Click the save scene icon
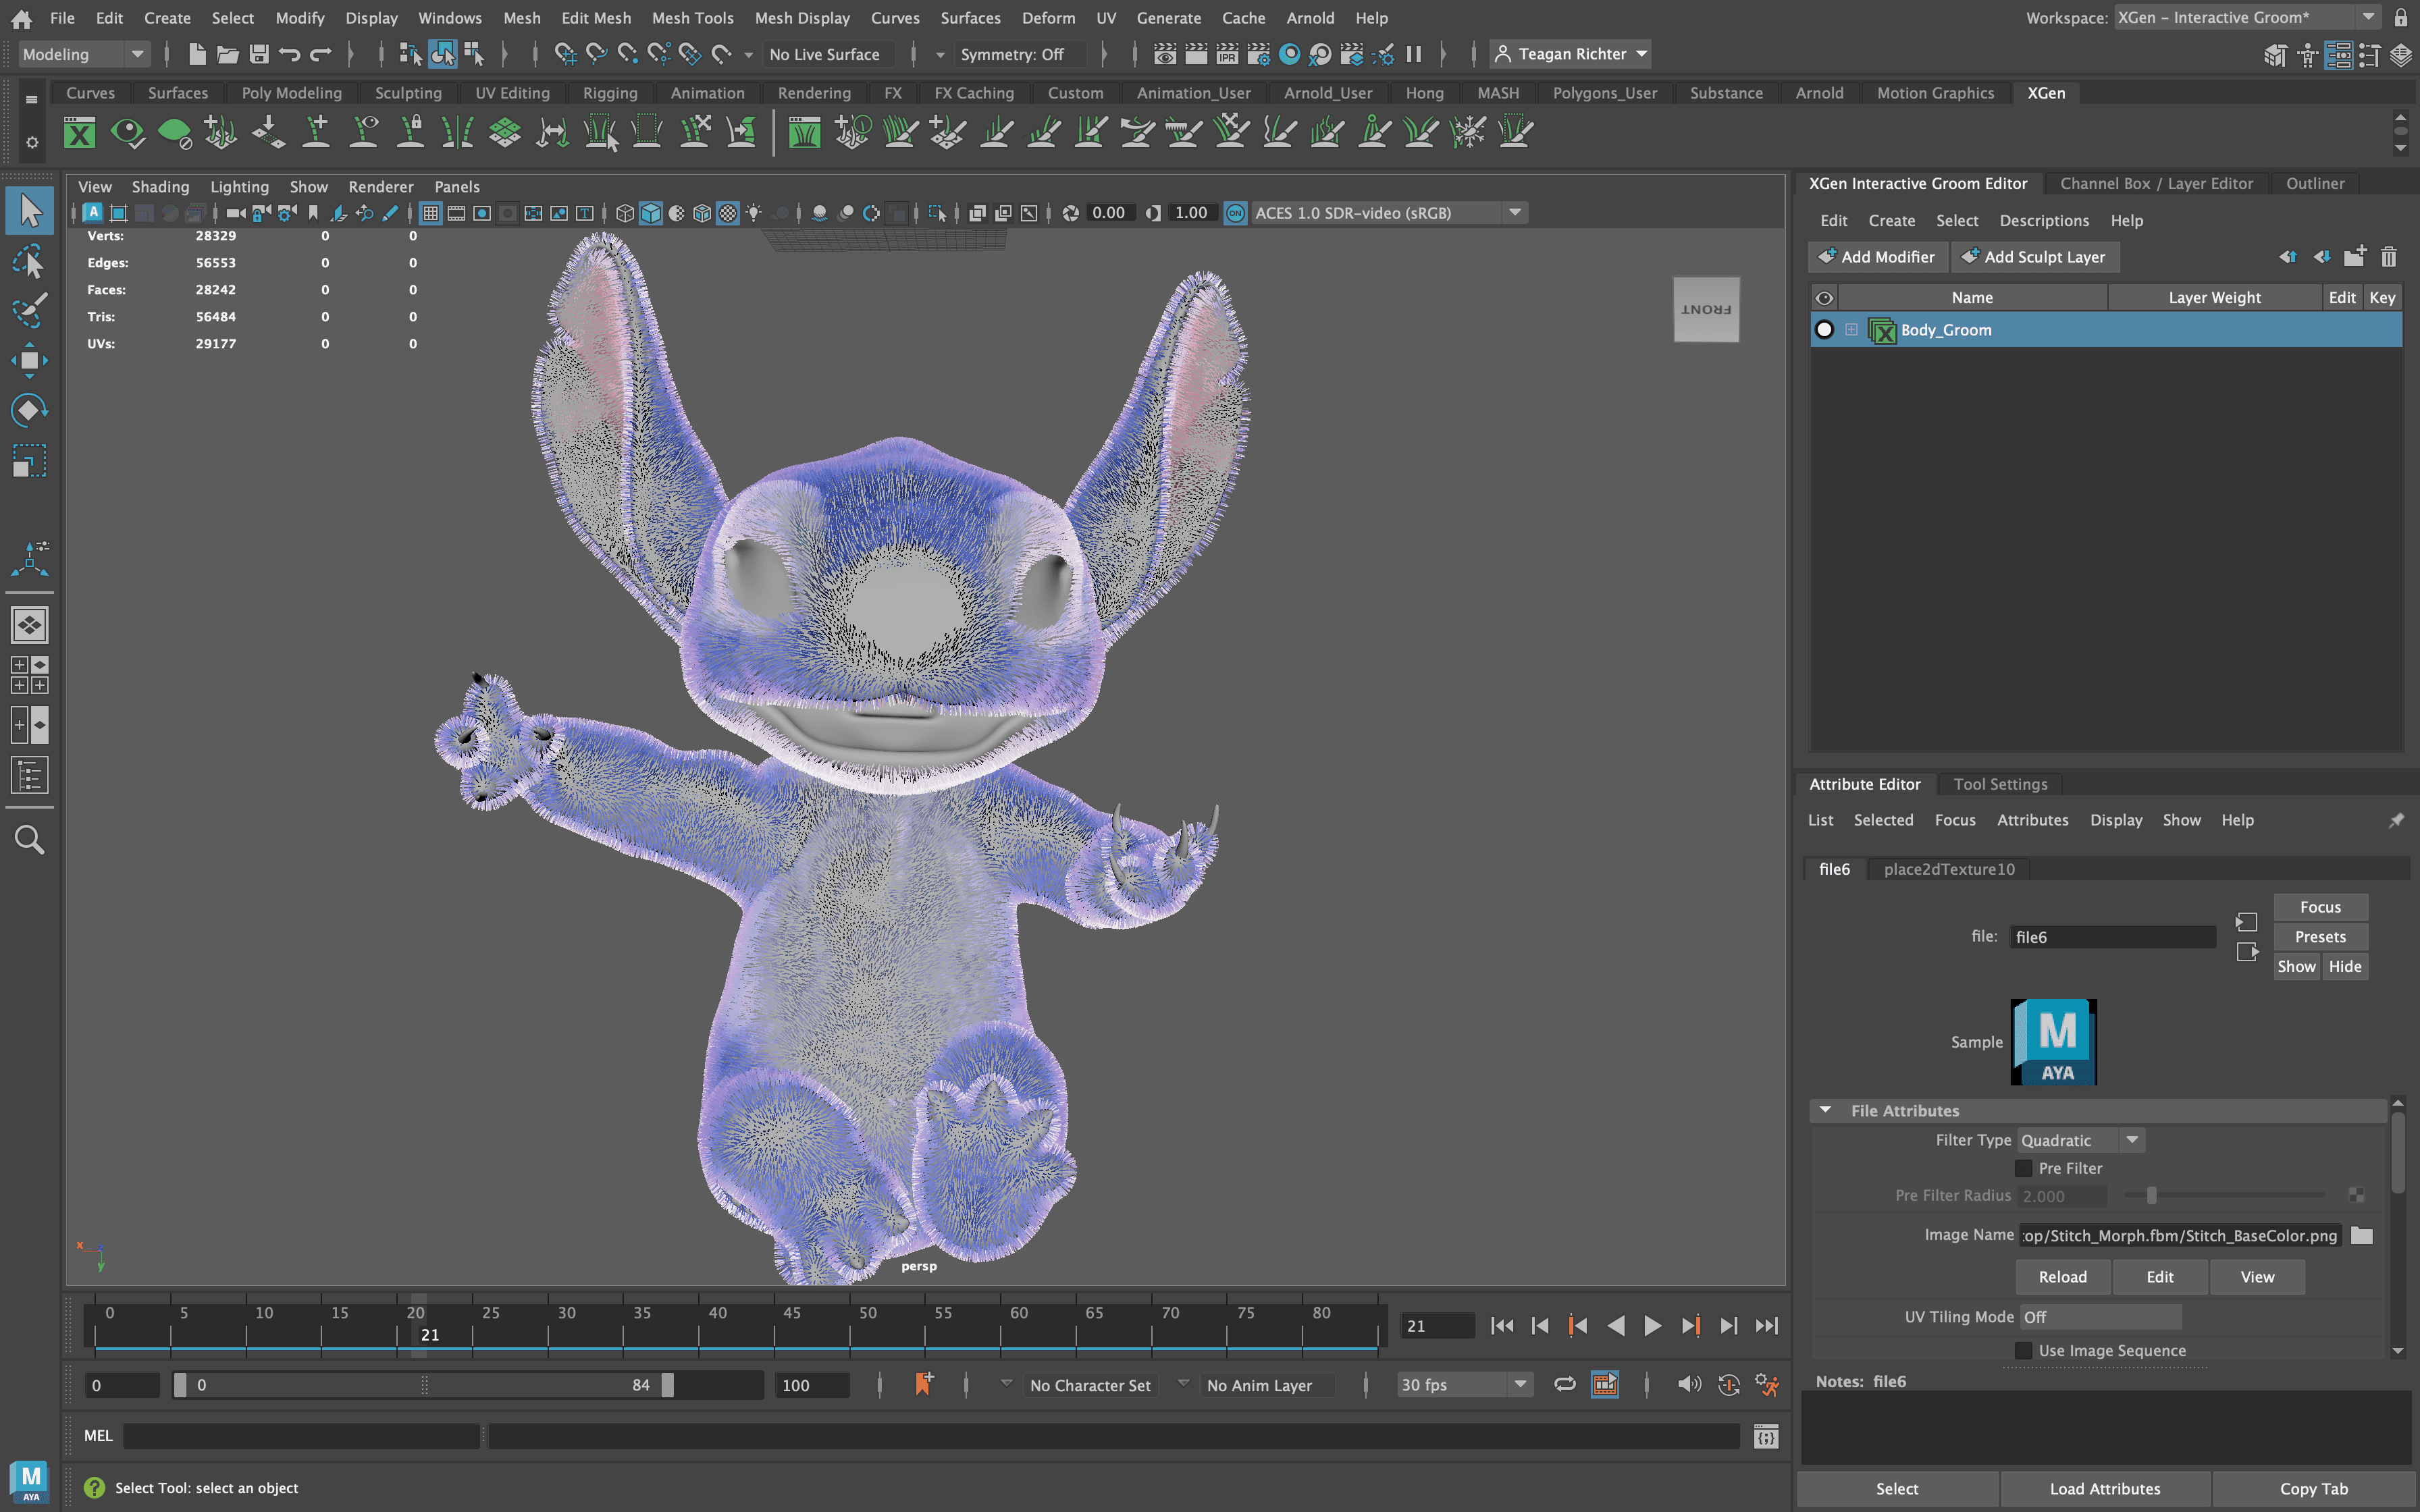2420x1512 pixels. (259, 54)
